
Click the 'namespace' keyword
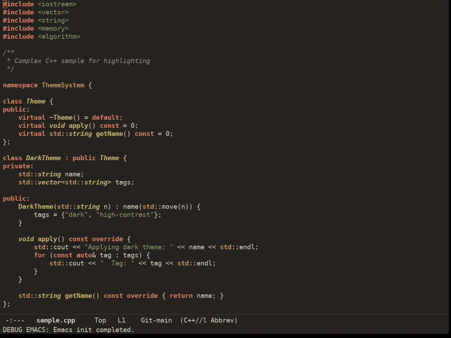coord(20,85)
